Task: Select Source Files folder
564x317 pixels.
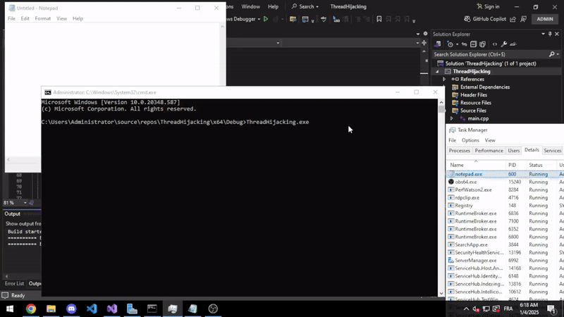Action: [473, 111]
